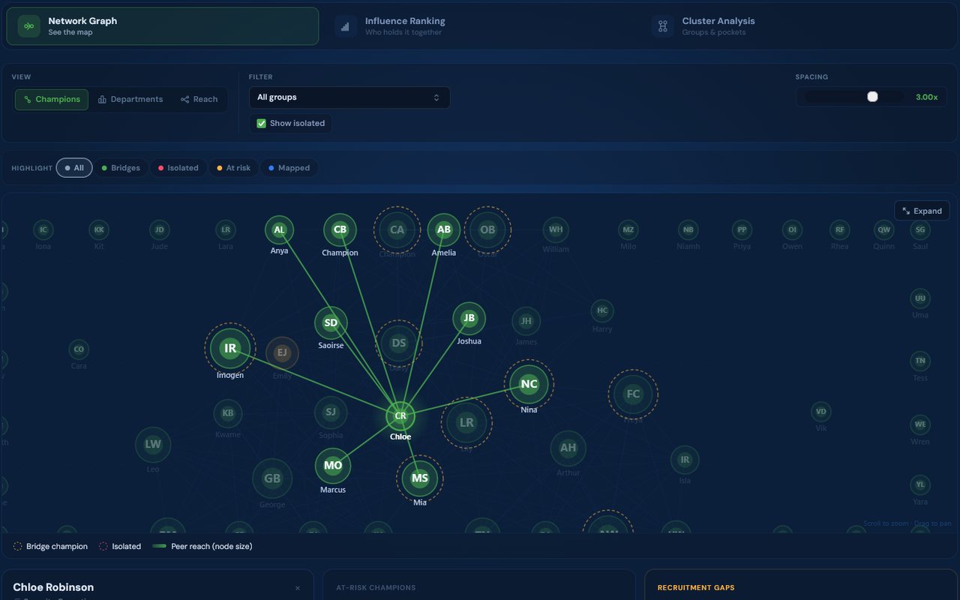The width and height of the screenshot is (960, 600).
Task: Select the Departments view
Action: click(130, 100)
